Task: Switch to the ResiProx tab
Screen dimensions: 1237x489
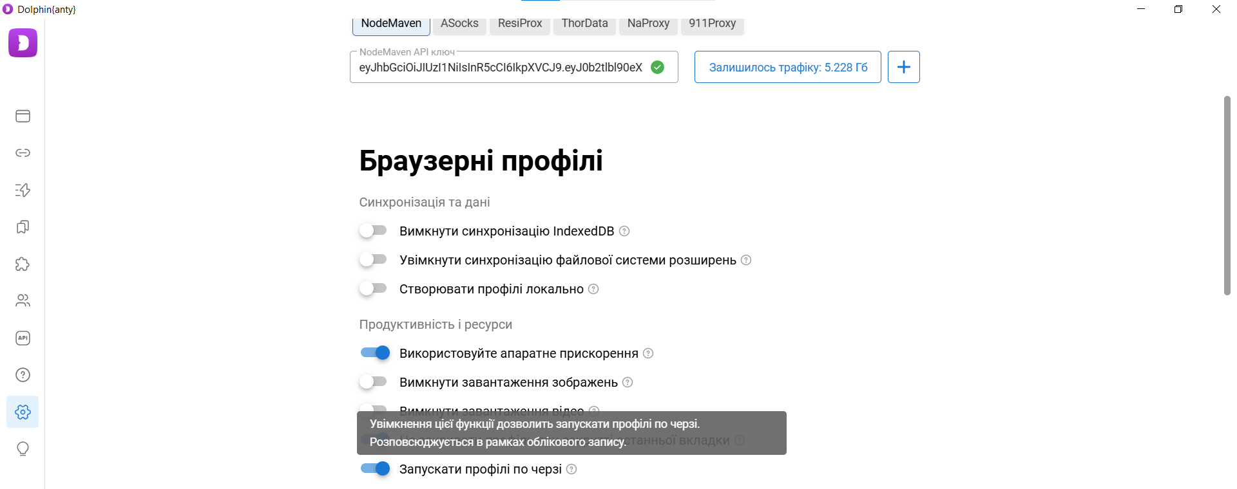Action: point(520,24)
